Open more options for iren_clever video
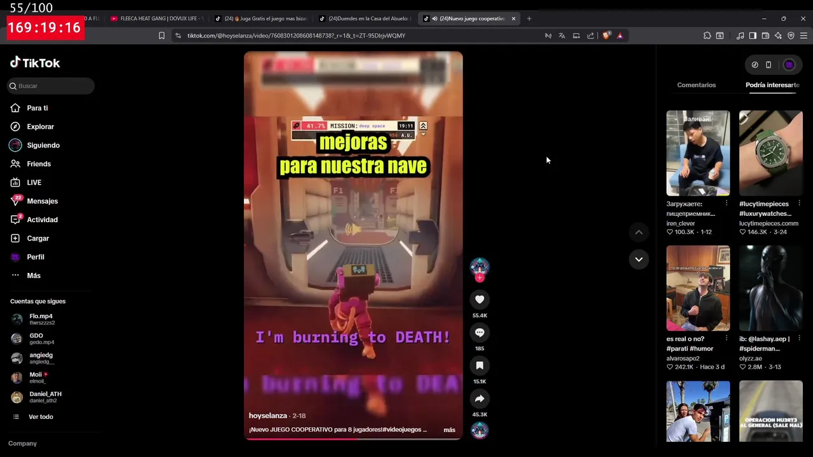Viewport: 813px width, 457px height. pyautogui.click(x=727, y=204)
